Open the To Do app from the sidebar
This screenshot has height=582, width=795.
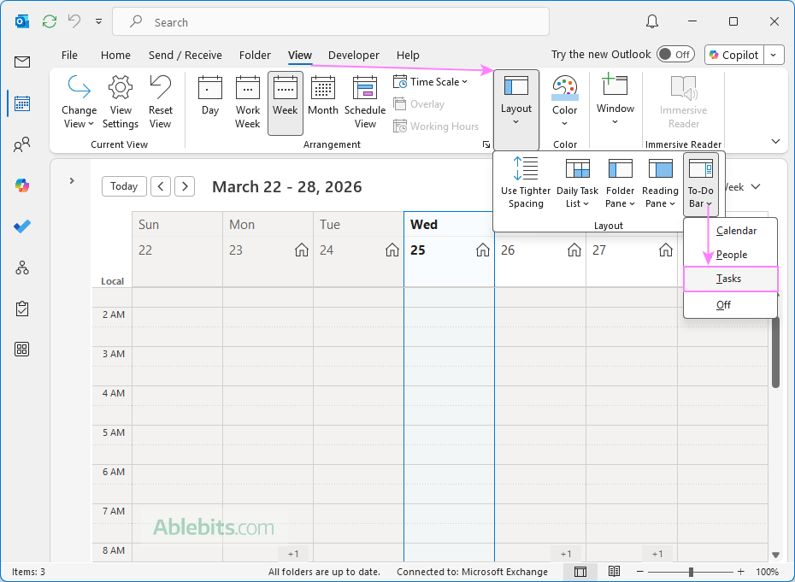point(21,226)
